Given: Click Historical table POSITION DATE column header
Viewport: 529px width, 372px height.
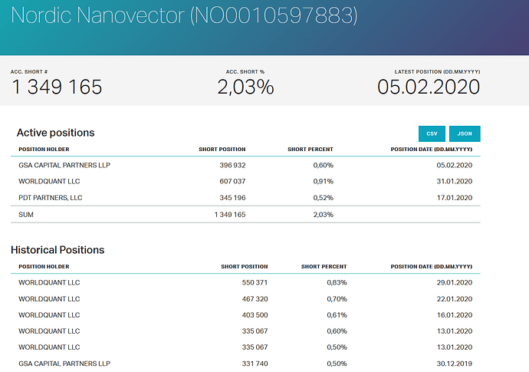Looking at the screenshot, I should coord(432,266).
